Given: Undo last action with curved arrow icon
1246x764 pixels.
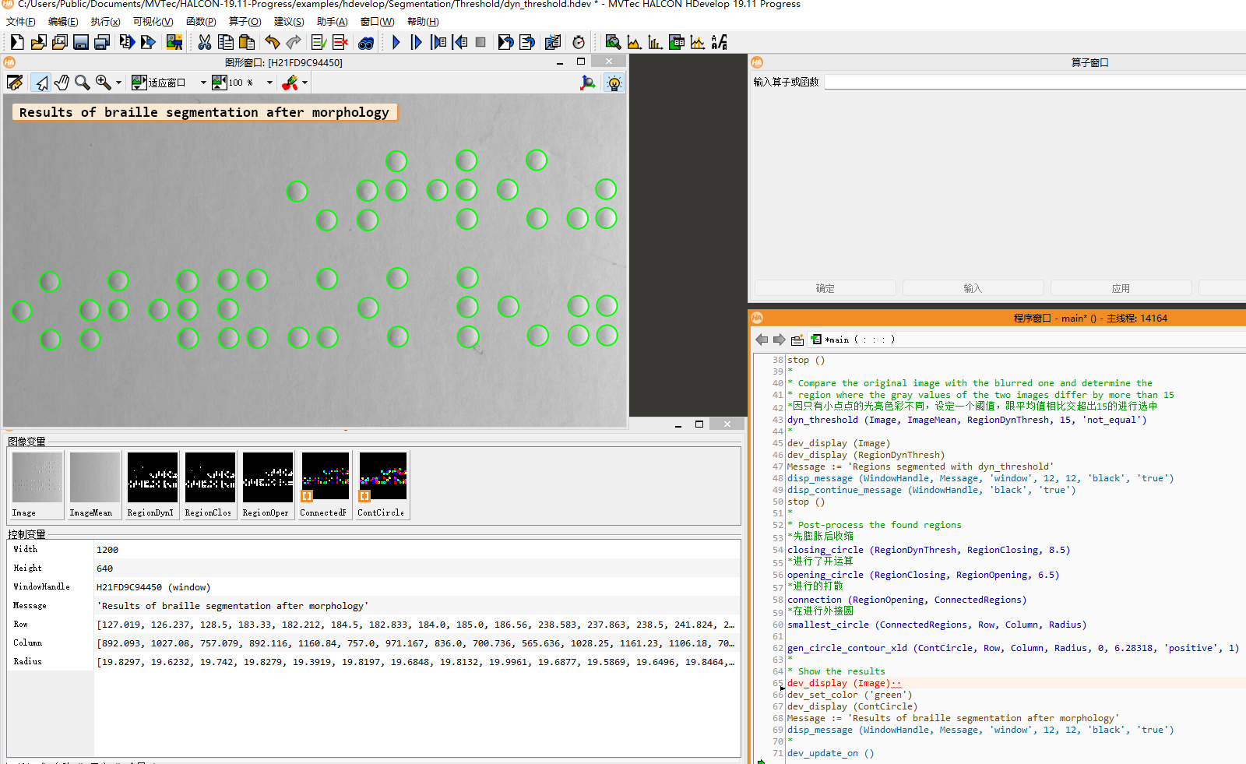Looking at the screenshot, I should click(273, 42).
